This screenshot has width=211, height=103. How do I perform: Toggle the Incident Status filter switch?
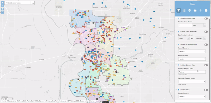click(x=206, y=90)
